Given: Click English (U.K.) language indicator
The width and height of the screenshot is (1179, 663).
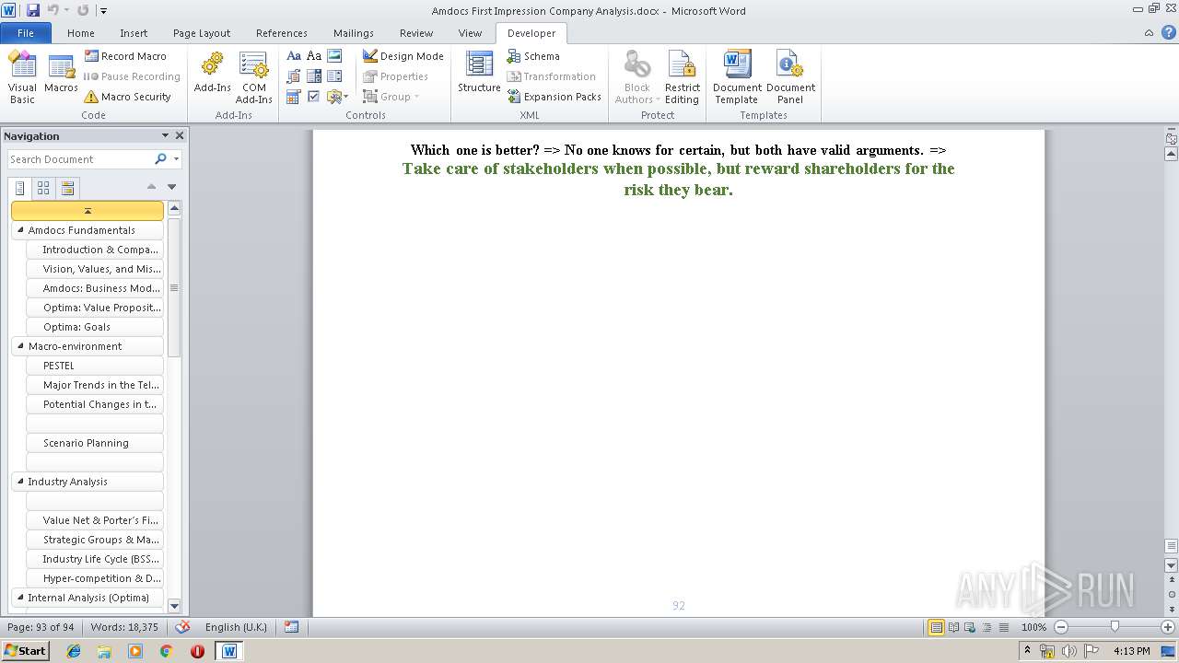Looking at the screenshot, I should 236,627.
